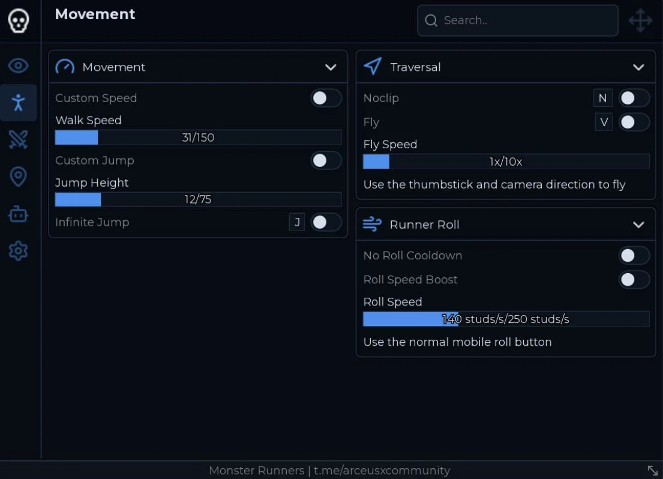Viewport: 663px width, 479px height.
Task: Collapse the Movement section chevron
Action: tap(331, 67)
